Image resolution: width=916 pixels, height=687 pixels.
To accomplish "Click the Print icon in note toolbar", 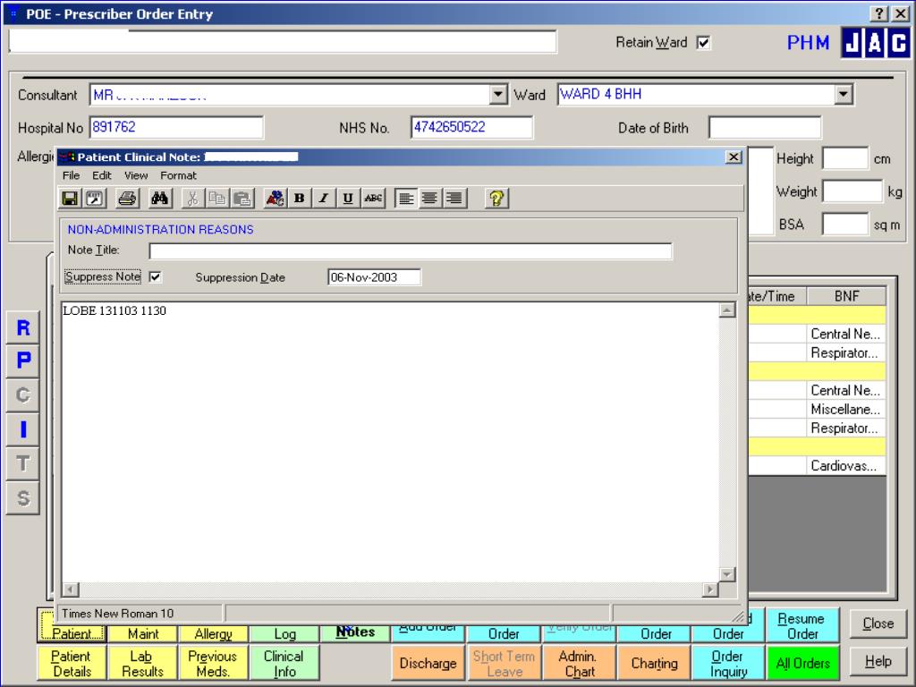I will point(127,199).
